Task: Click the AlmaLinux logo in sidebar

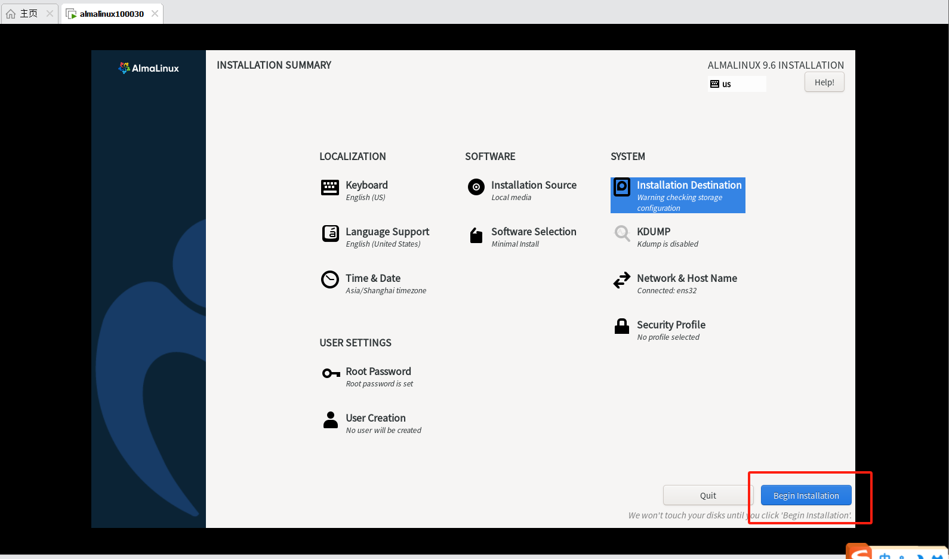Action: point(149,68)
